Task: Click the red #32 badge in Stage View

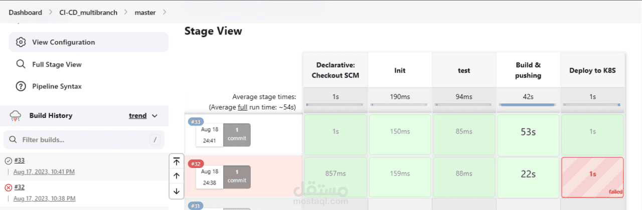Action: click(x=196, y=163)
